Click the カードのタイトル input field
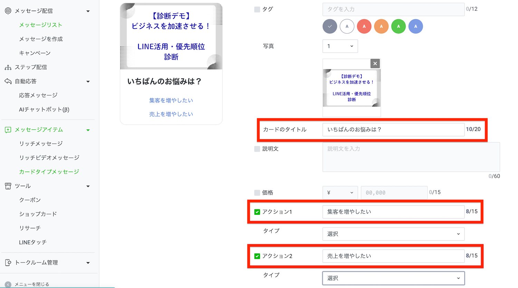The image size is (518, 288). [x=393, y=129]
